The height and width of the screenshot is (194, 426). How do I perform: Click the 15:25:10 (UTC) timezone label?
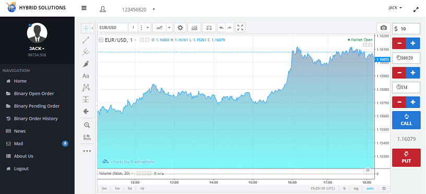click(x=323, y=188)
